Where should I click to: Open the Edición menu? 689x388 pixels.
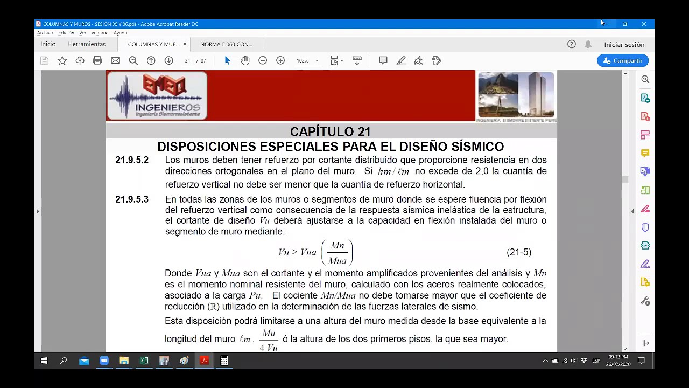tap(66, 33)
